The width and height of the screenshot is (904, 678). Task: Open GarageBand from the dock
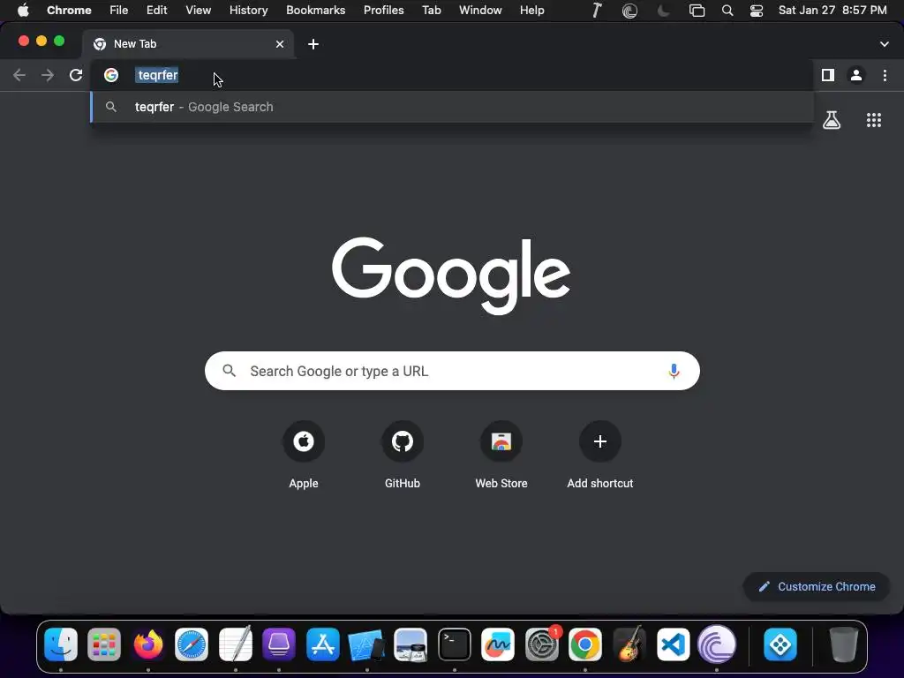tap(629, 644)
